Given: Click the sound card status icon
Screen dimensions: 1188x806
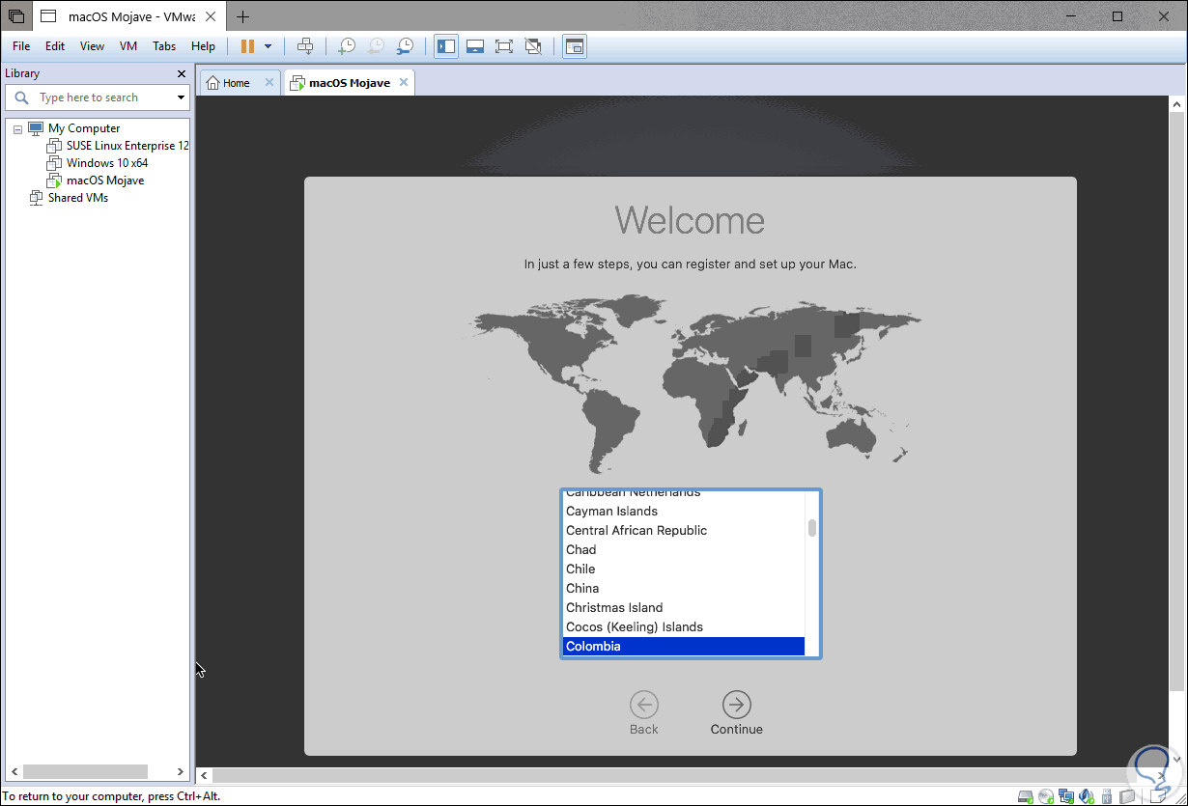Looking at the screenshot, I should tap(1087, 796).
